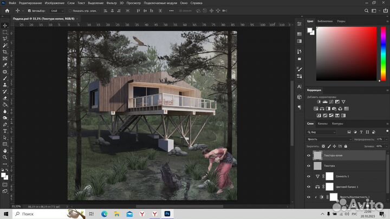Image resolution: width=390 pixels, height=219 pixels.
Task: Select the Hand tool
Action: click(5, 151)
